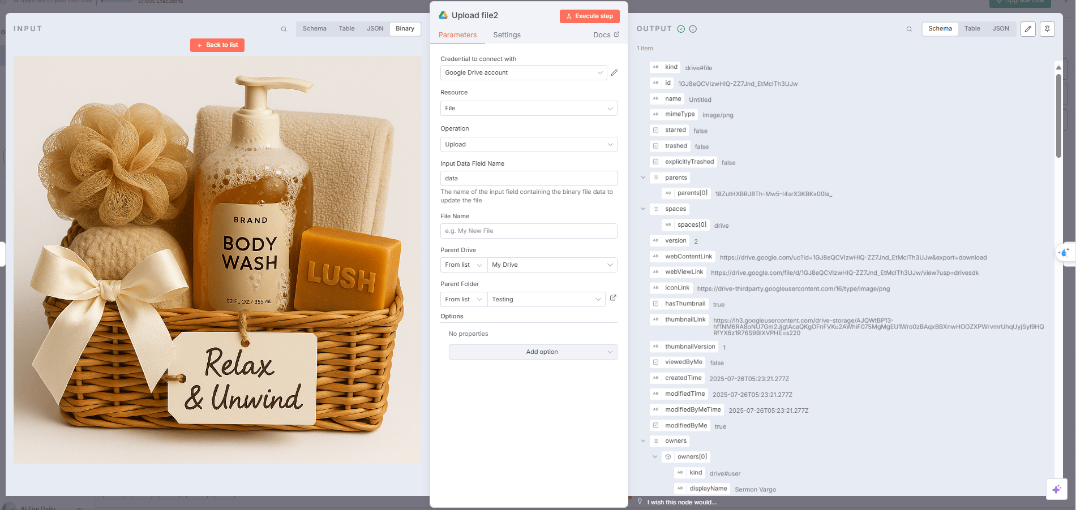Image resolution: width=1076 pixels, height=510 pixels.
Task: Open the Add option dropdown
Action: coord(533,352)
